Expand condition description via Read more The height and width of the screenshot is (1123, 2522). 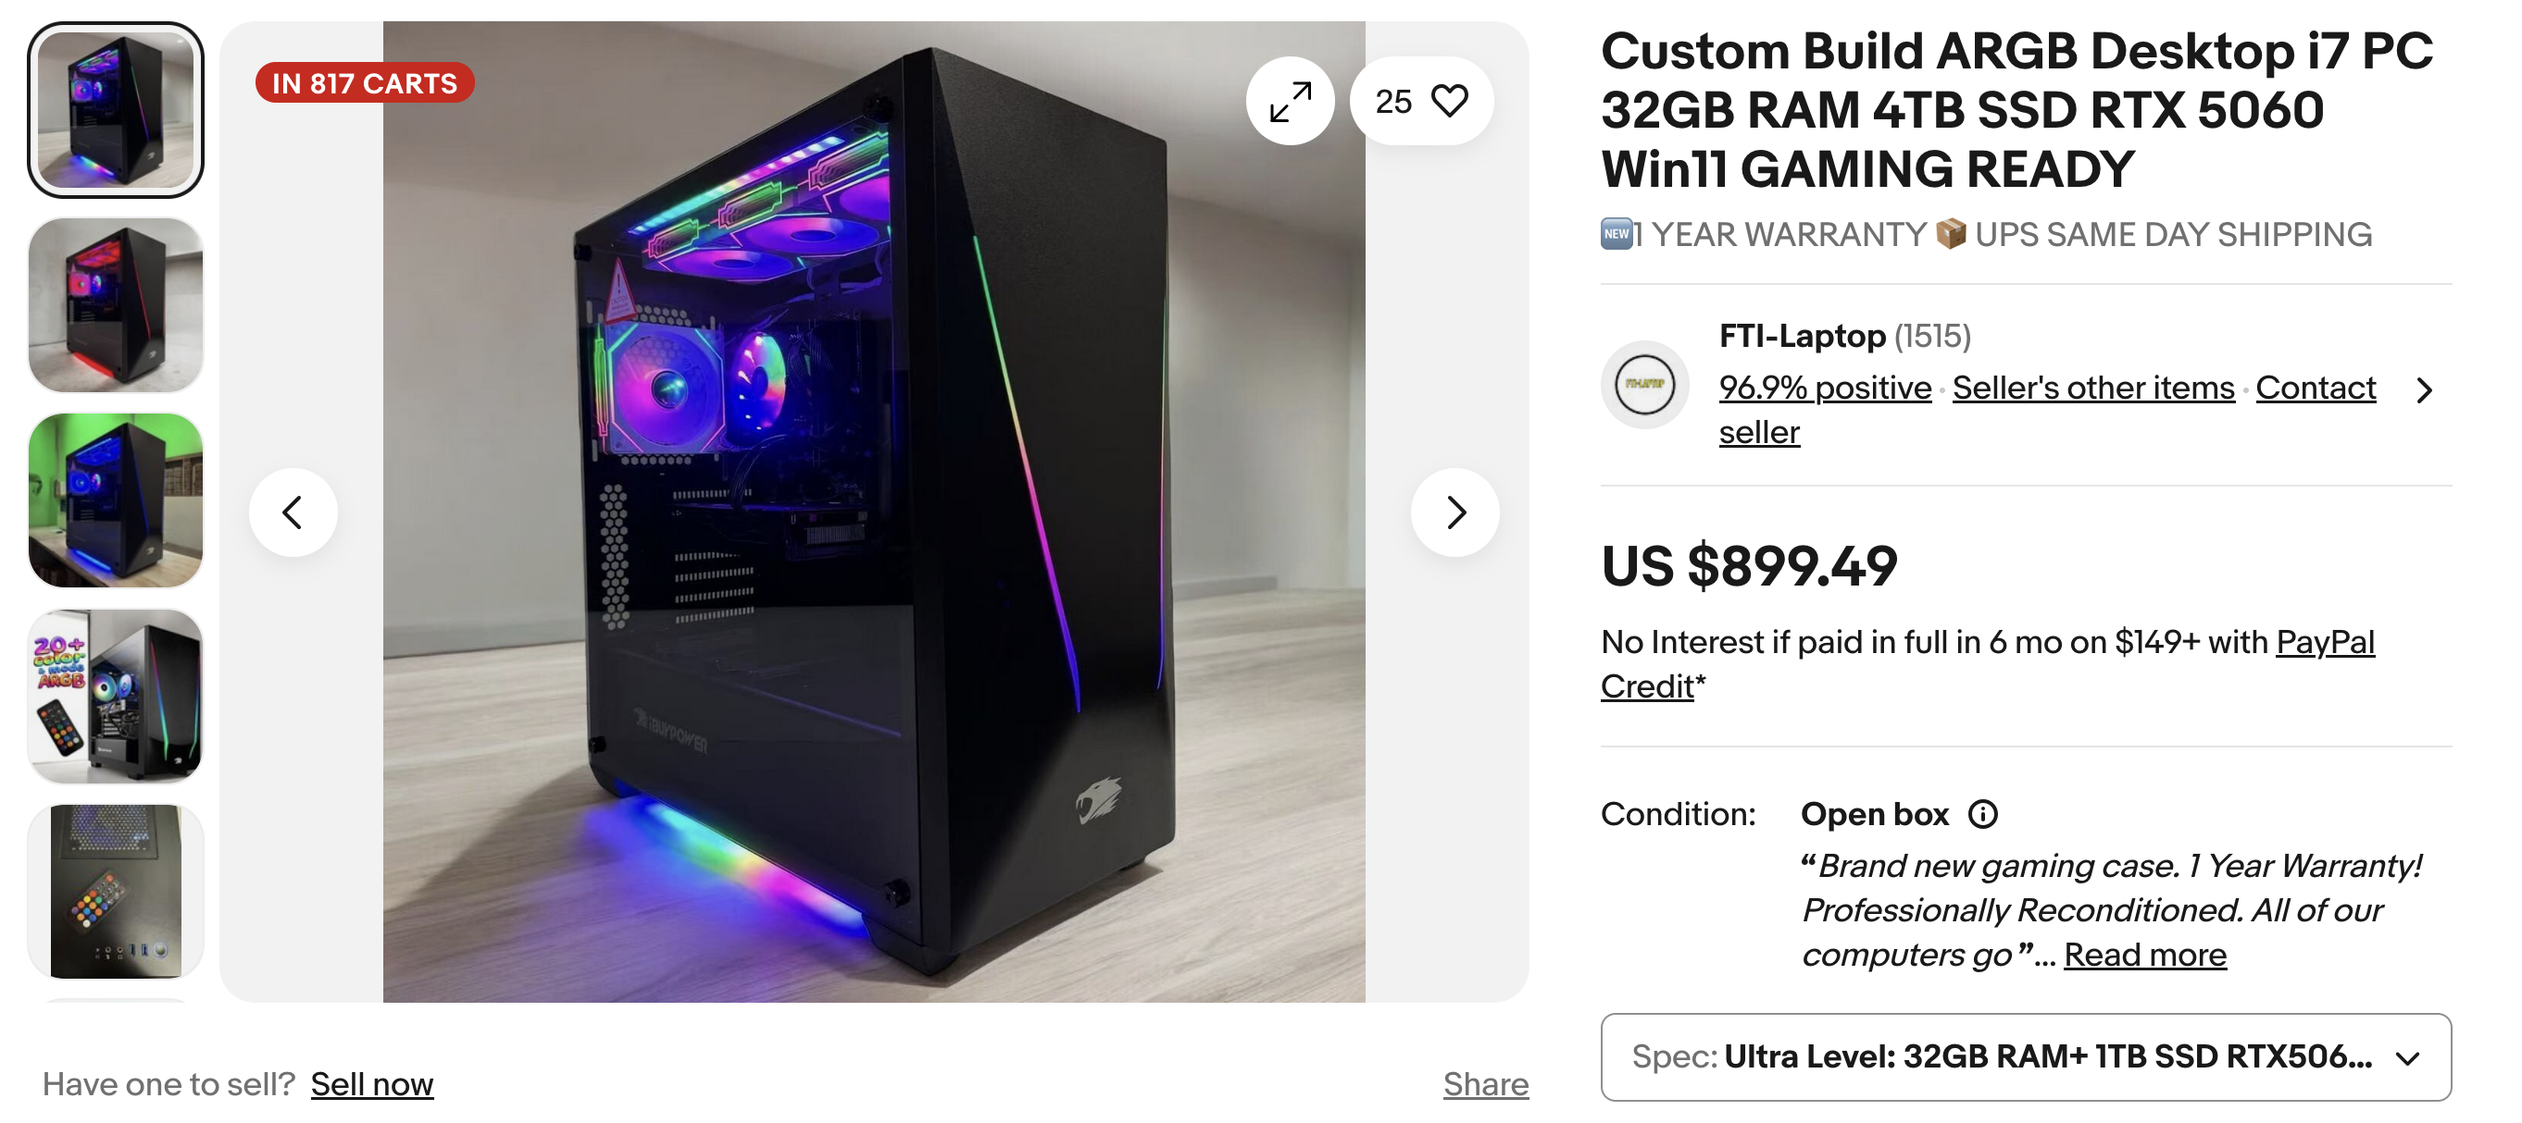[2145, 955]
